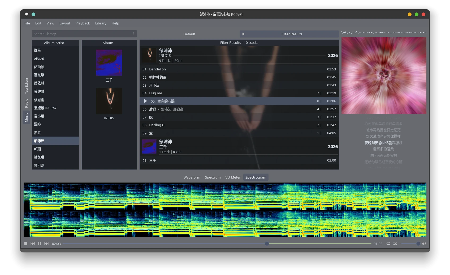Select track 01. Dandelion
Image resolution: width=450 pixels, height=275 pixels.
239,69
